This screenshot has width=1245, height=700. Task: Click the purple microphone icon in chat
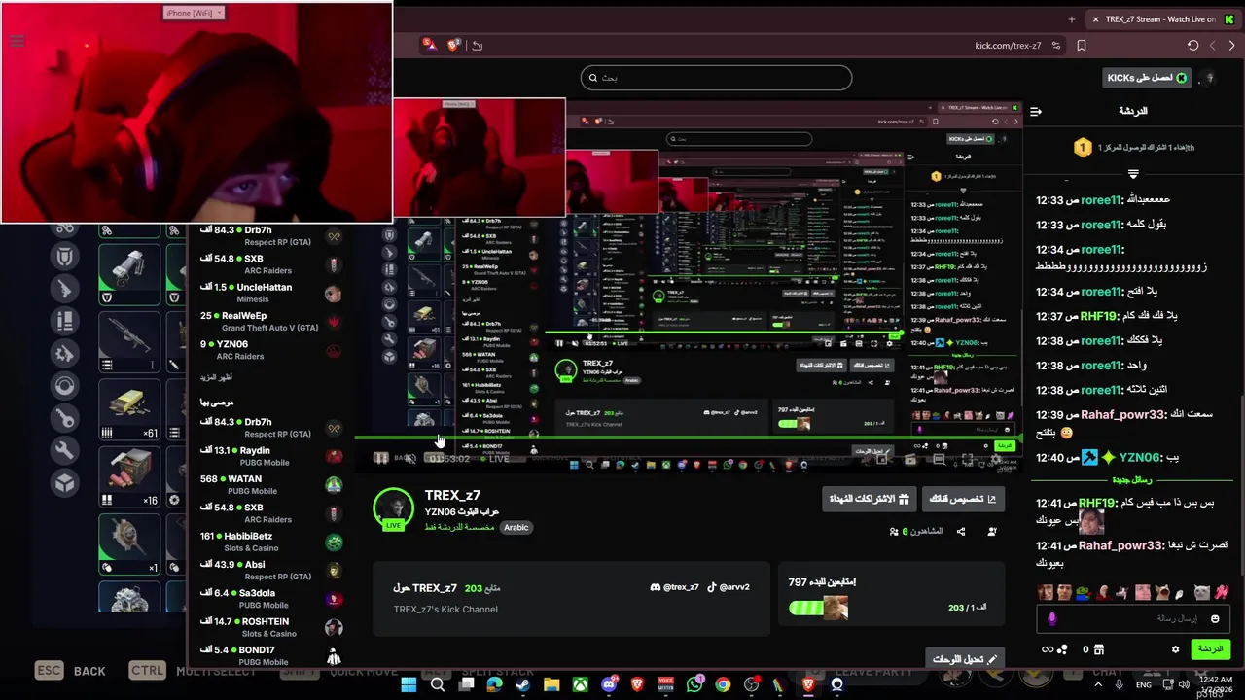[x=1051, y=618]
